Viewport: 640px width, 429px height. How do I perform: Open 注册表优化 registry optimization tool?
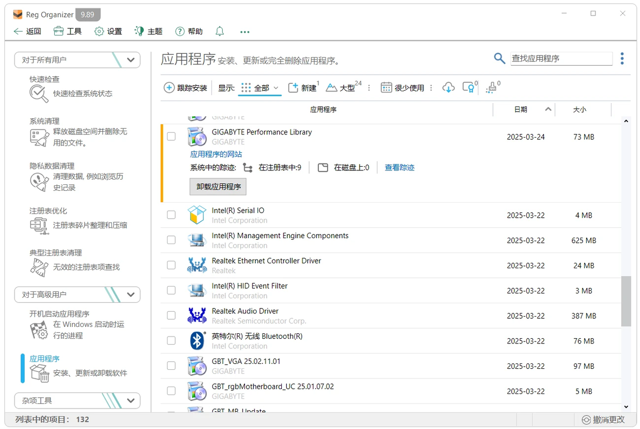(x=77, y=221)
